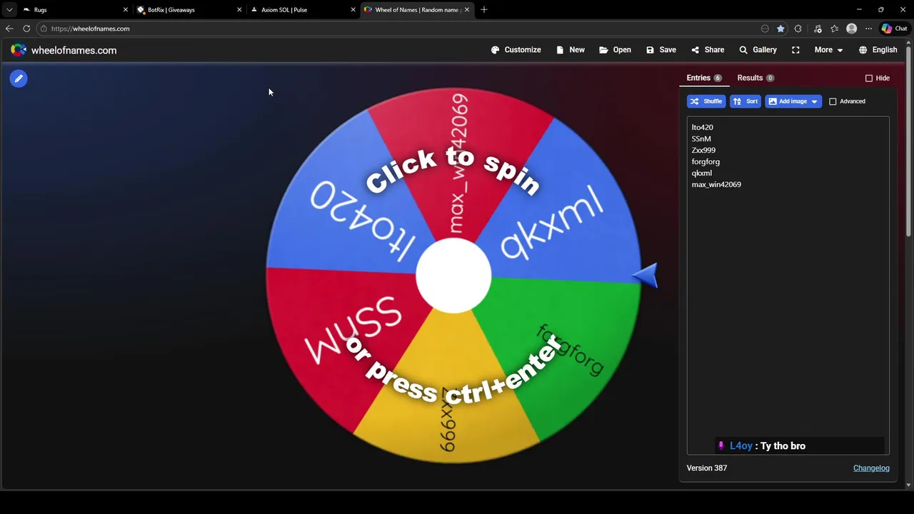Expand the Add image dropdown
The height and width of the screenshot is (514, 914).
[793, 101]
